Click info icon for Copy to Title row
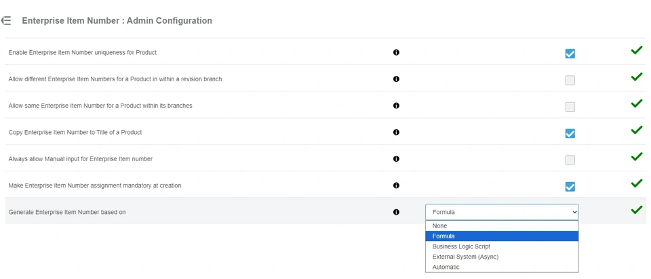Screen dimensions: 651x279 point(397,133)
